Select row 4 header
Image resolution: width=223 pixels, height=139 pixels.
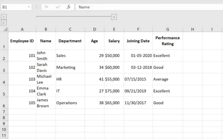coord(4,79)
